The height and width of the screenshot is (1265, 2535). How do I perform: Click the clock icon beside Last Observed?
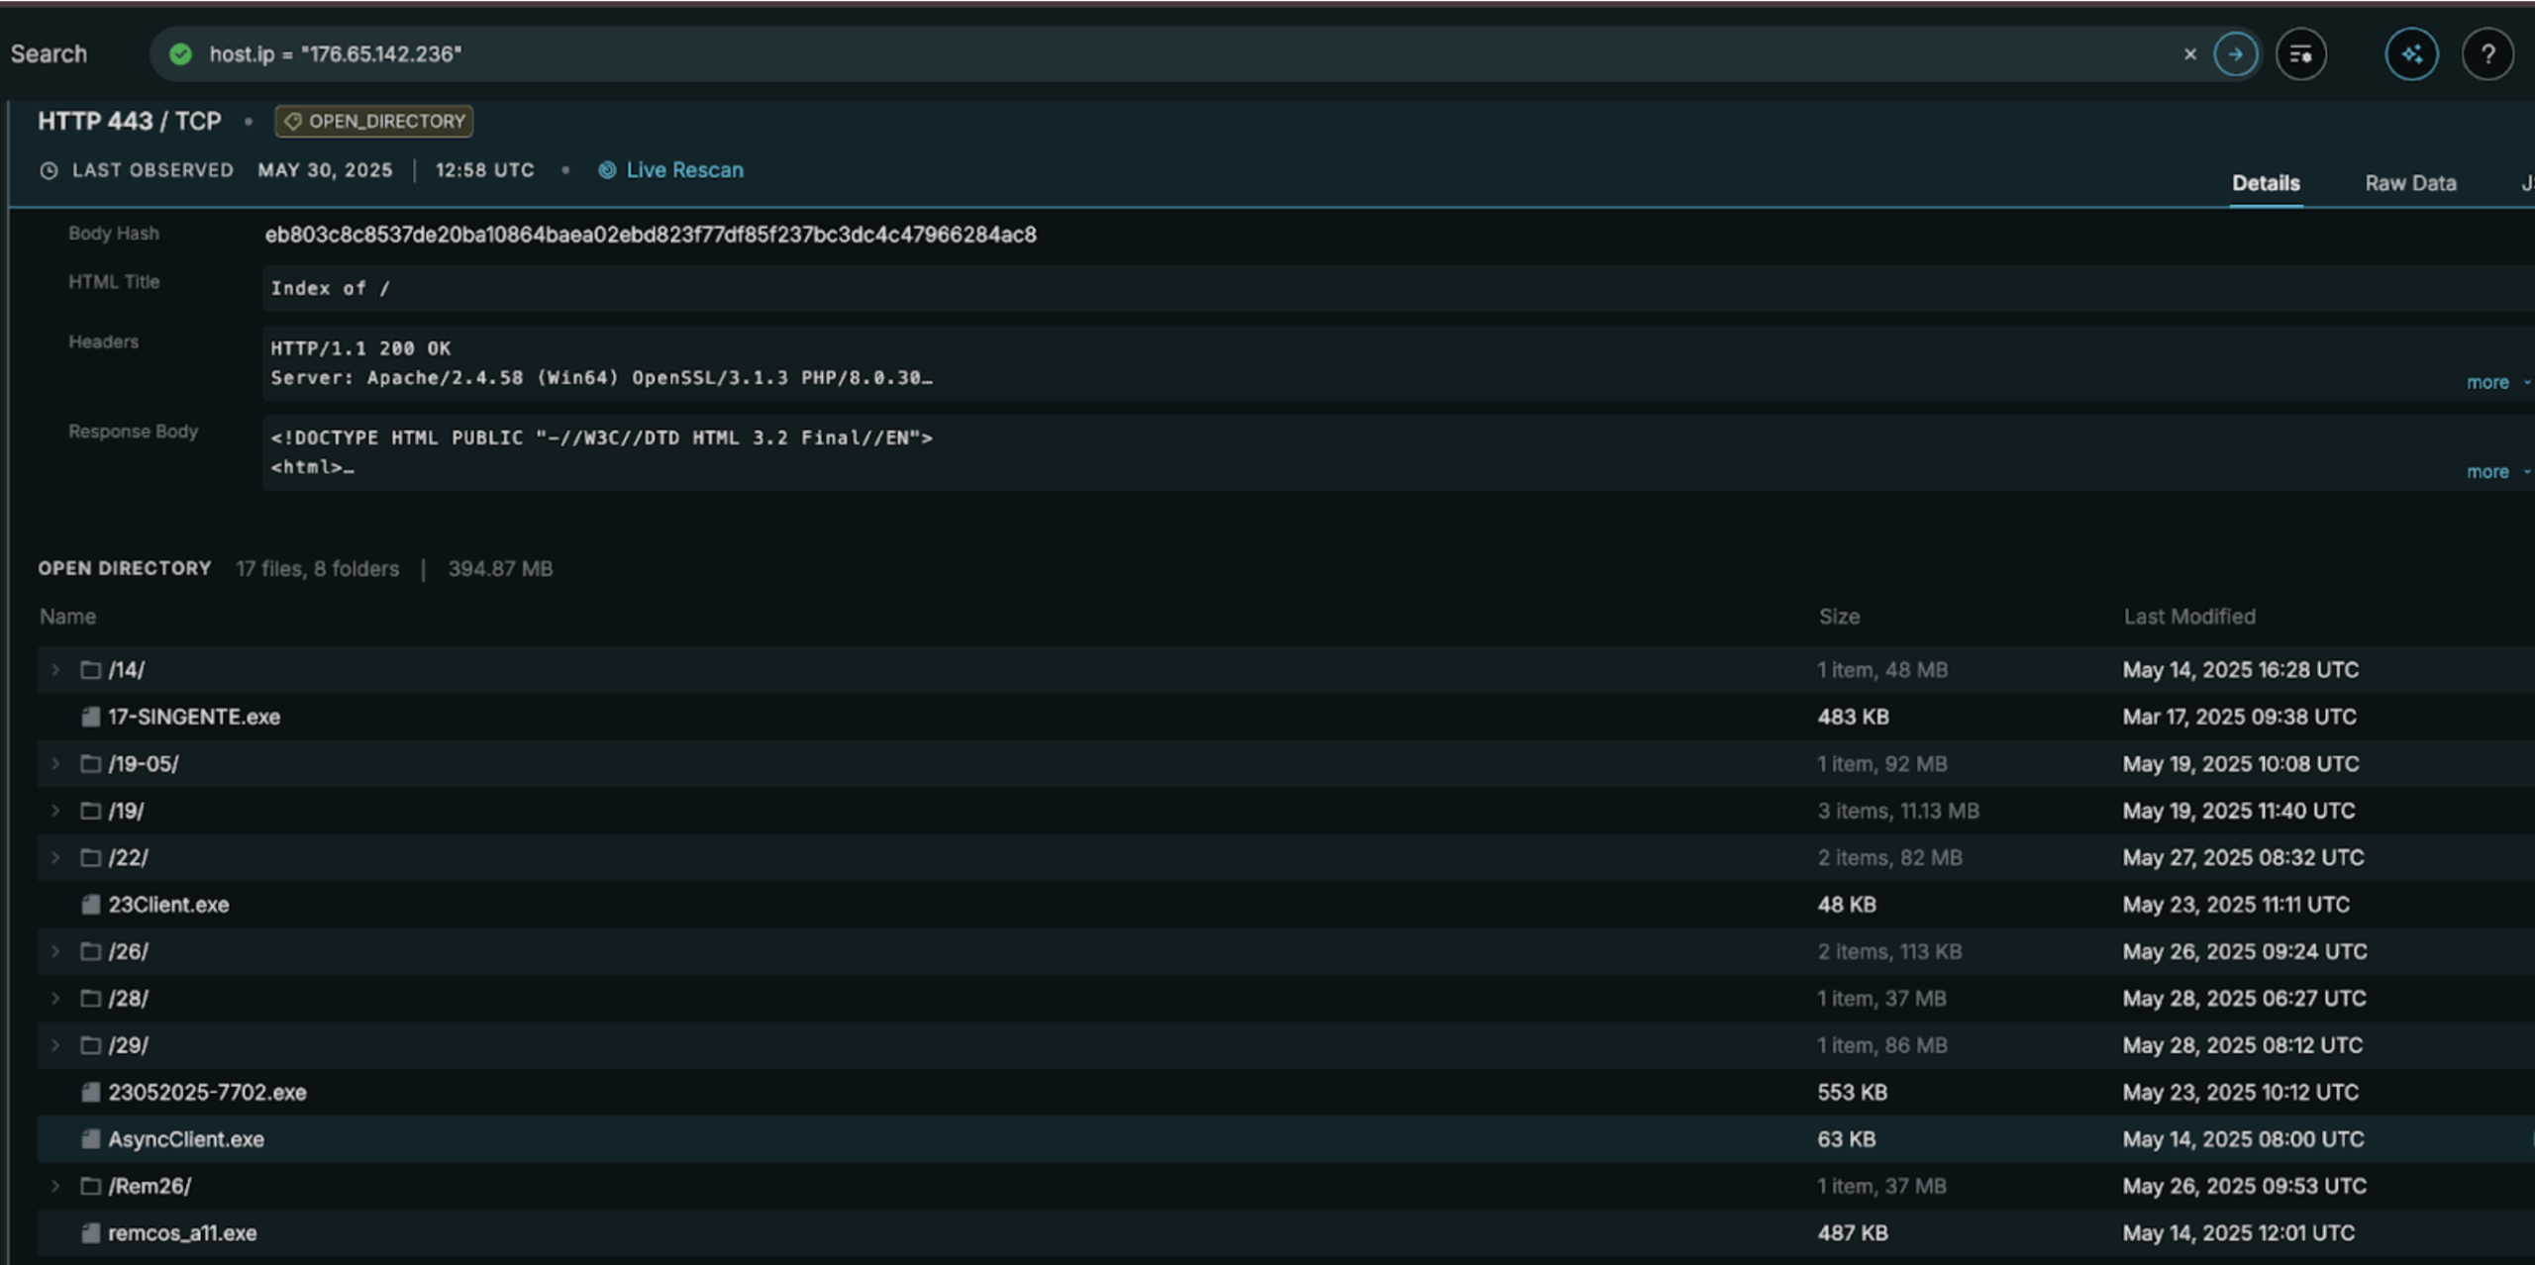click(x=47, y=169)
